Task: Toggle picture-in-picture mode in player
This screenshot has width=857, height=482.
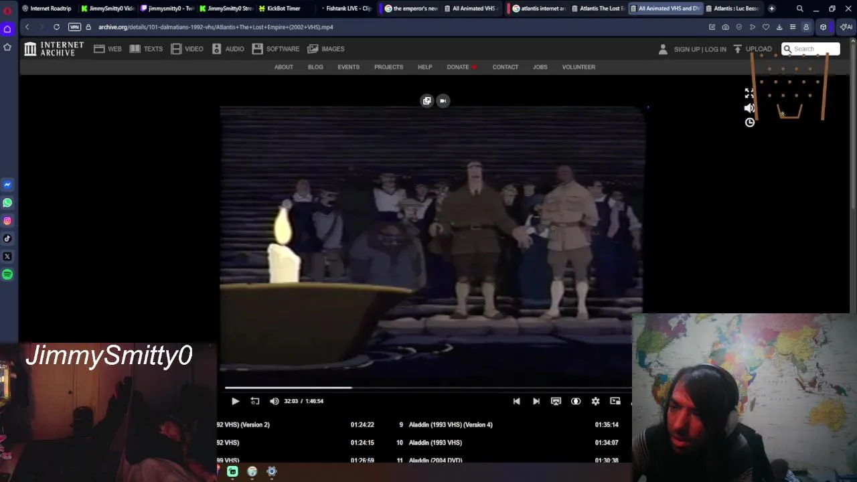Action: click(615, 401)
